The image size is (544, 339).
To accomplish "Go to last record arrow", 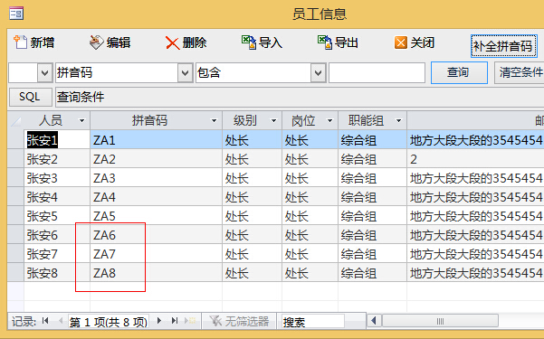I will click(x=175, y=321).
